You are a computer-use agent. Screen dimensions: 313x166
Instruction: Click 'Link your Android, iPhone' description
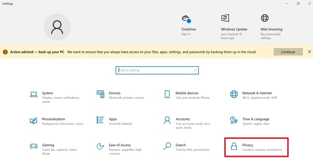(193, 98)
